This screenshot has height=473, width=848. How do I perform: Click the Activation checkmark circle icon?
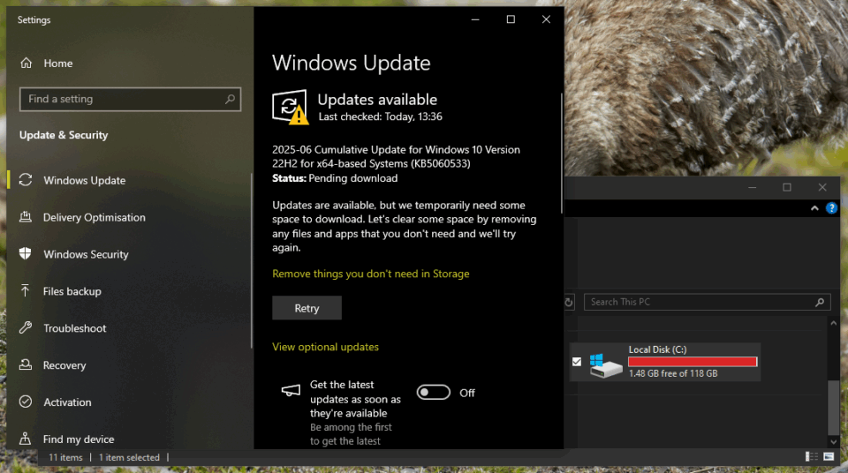pos(26,402)
